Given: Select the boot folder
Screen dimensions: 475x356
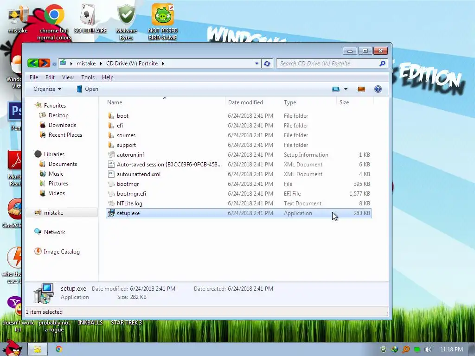Looking at the screenshot, I should (122, 115).
